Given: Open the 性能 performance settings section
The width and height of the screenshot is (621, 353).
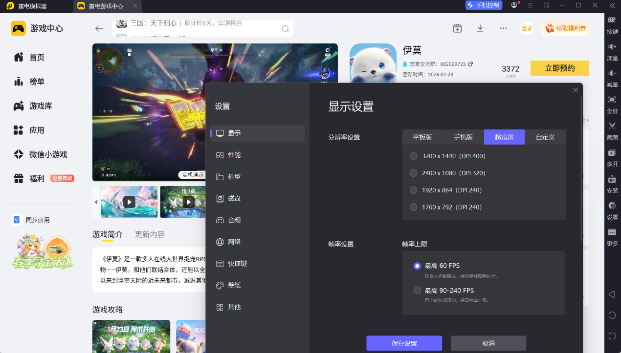Looking at the screenshot, I should (x=234, y=155).
